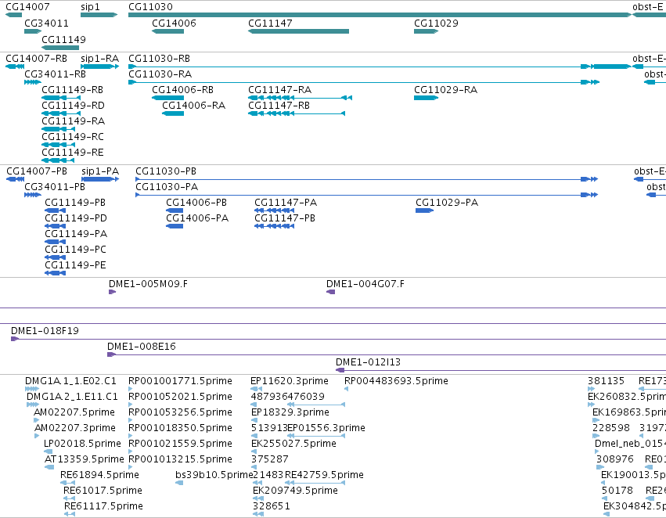Click transcript CG11149-RB
The image size is (666, 518).
73,90
